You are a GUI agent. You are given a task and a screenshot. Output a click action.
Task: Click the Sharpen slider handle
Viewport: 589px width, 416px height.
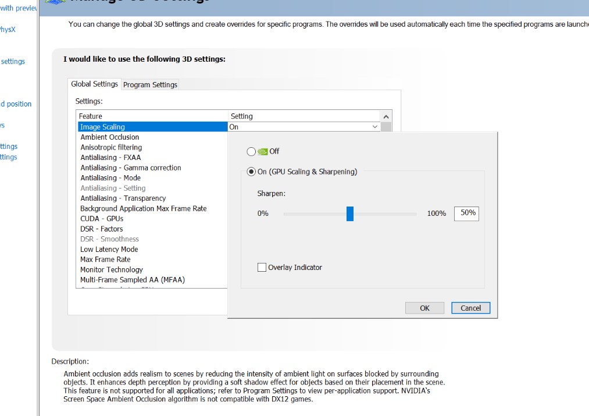pos(349,214)
